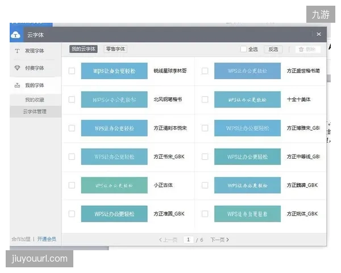
Task: Check the 锐线星球李林哥 font checkbox
Action: [72, 71]
